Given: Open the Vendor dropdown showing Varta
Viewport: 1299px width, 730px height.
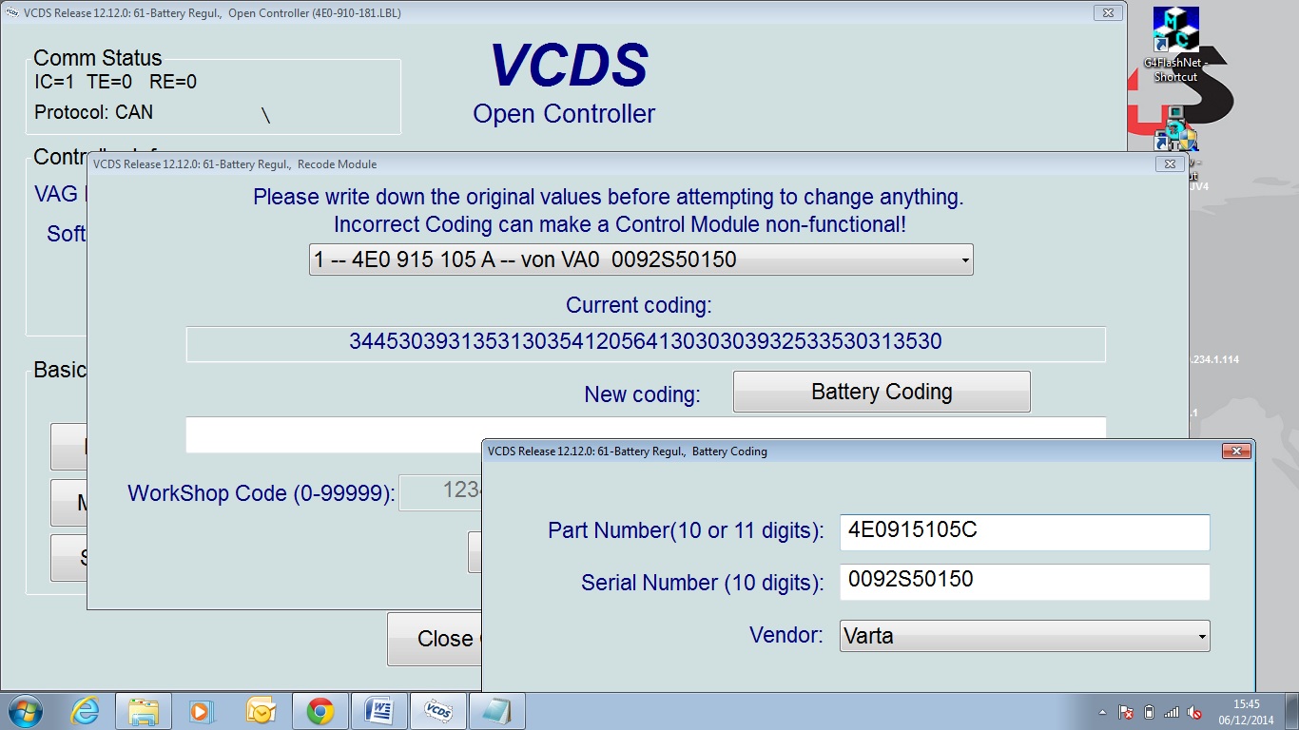Looking at the screenshot, I should point(1024,636).
